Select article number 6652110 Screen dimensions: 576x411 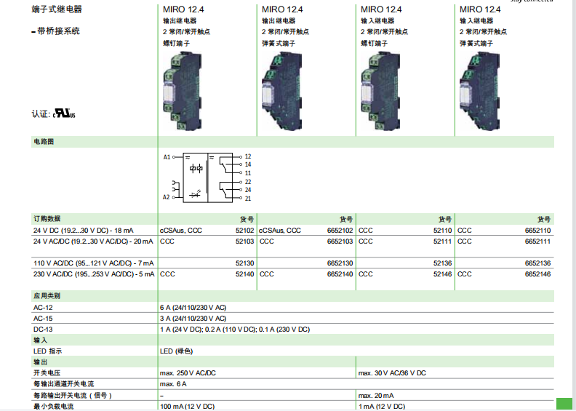click(x=537, y=231)
